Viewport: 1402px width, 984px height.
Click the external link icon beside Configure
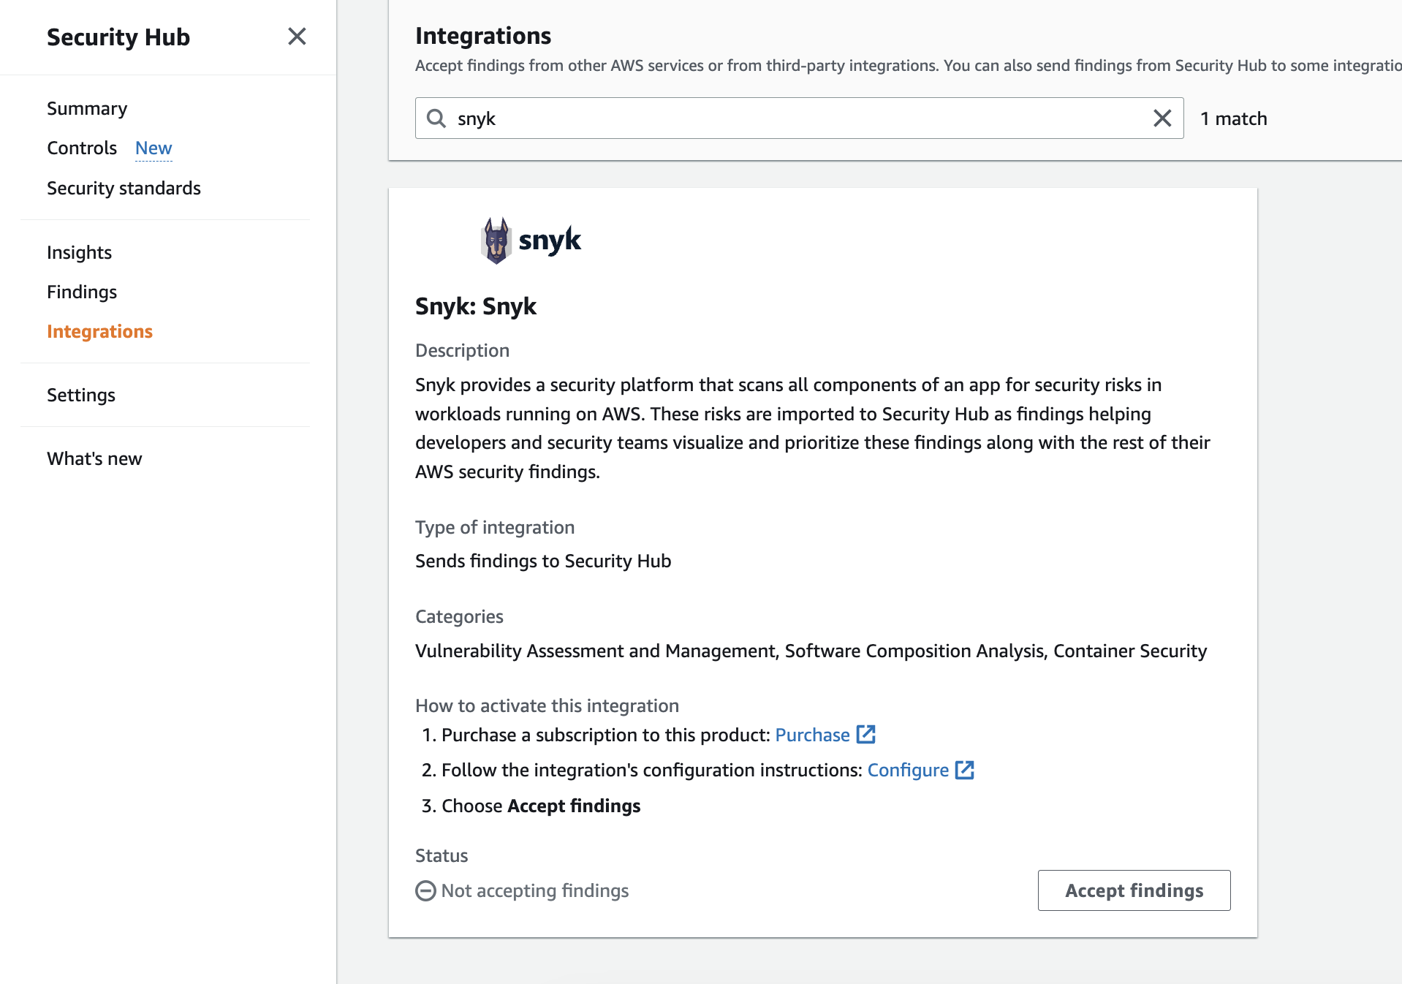(x=964, y=770)
